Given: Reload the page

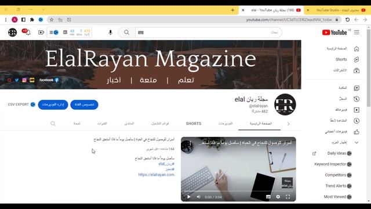Looking at the screenshot, I should point(347,20).
